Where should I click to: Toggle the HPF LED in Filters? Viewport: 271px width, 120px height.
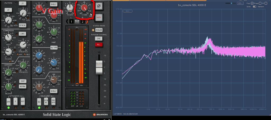[x=16, y=23]
